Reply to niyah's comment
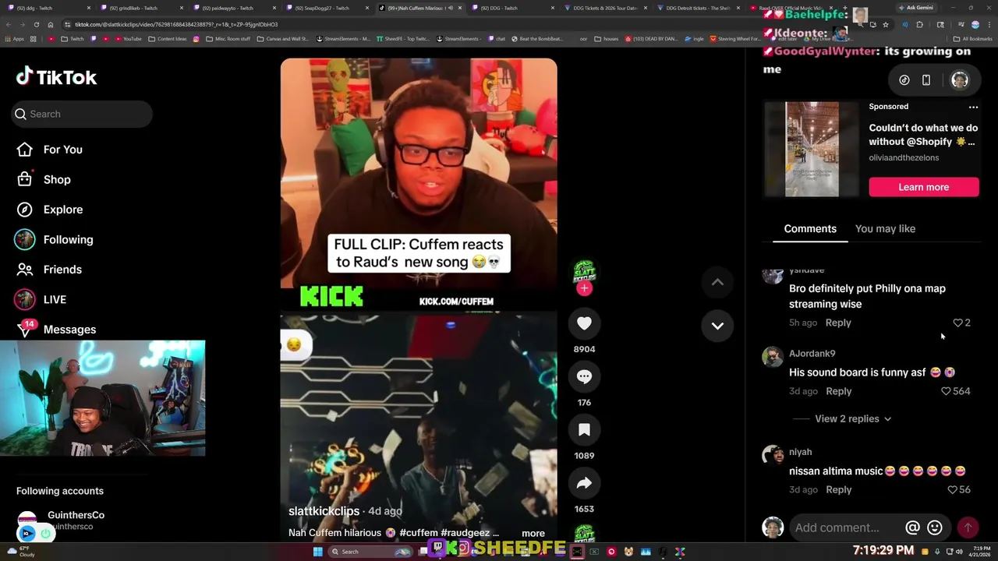This screenshot has width=998, height=561. [838, 490]
